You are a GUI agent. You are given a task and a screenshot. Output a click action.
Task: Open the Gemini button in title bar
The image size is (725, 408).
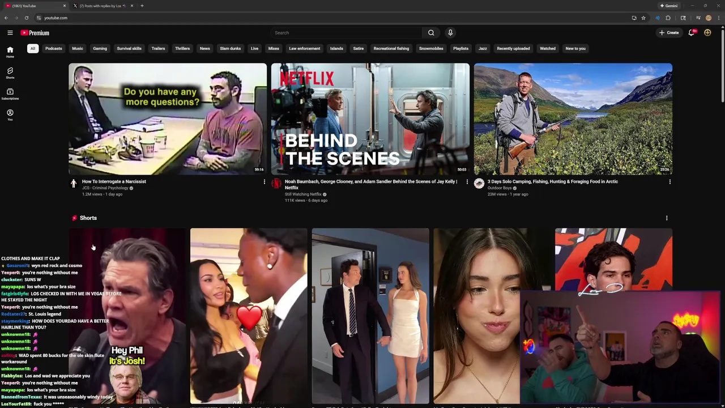pos(669,6)
